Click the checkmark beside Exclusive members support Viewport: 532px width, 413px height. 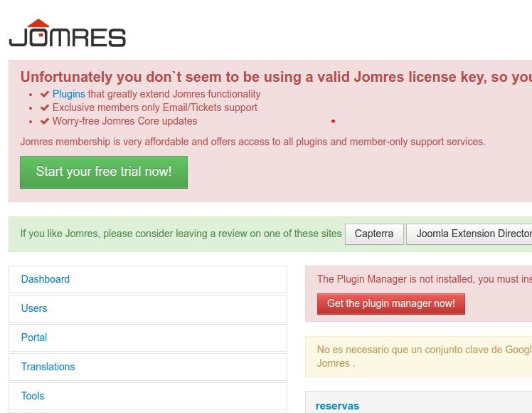pyautogui.click(x=44, y=108)
